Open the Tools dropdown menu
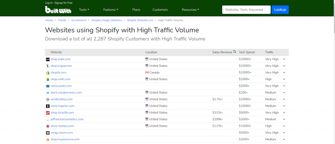This screenshot has height=144, width=335. 84,9
